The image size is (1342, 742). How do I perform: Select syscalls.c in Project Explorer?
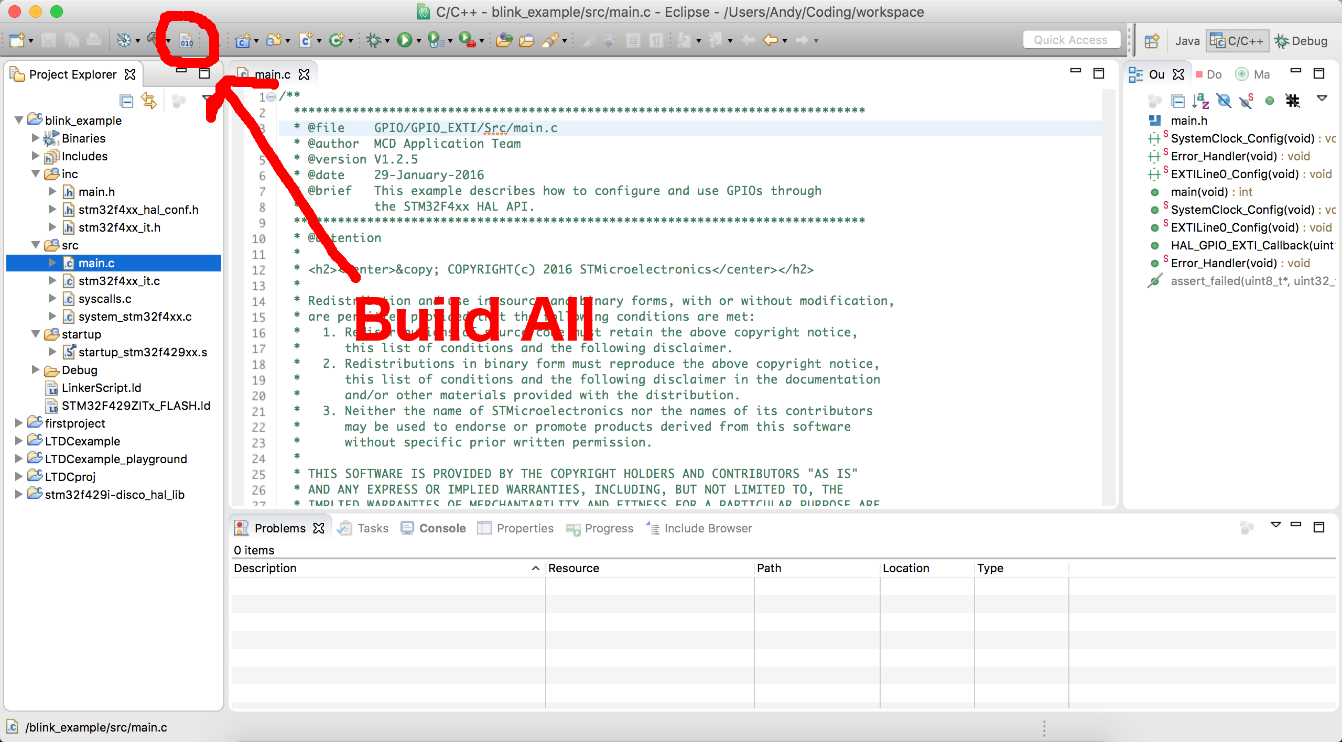(105, 299)
